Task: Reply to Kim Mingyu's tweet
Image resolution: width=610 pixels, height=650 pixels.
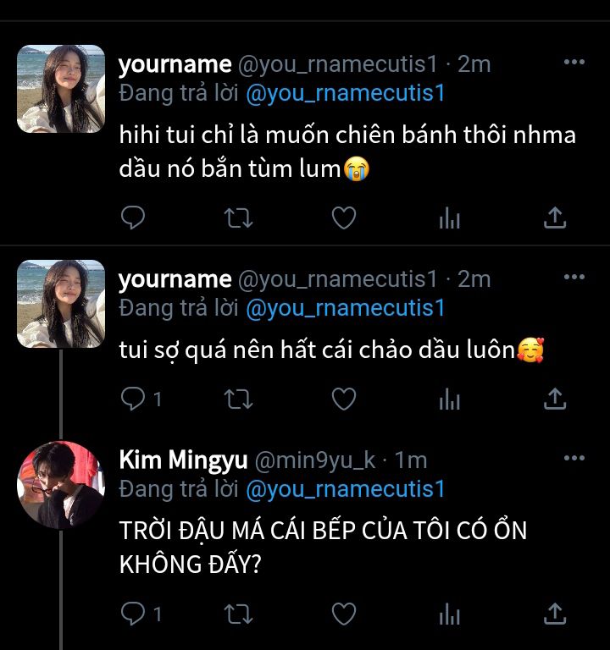Action: (x=133, y=613)
